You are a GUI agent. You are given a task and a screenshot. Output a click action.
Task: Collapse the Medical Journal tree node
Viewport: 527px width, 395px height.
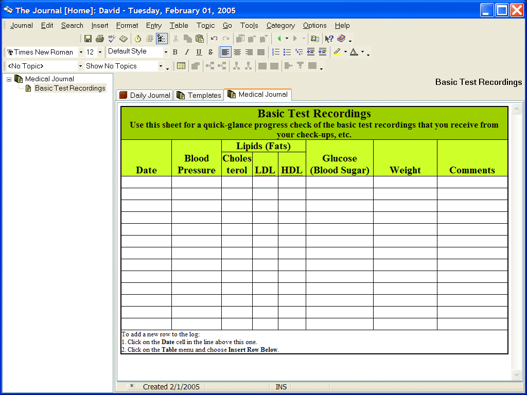9,79
